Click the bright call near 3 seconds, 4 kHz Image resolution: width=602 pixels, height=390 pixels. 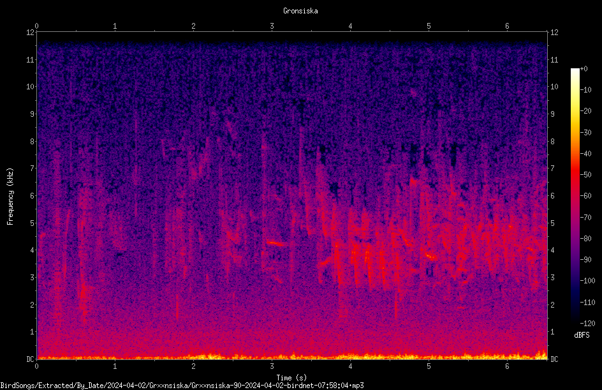276,243
